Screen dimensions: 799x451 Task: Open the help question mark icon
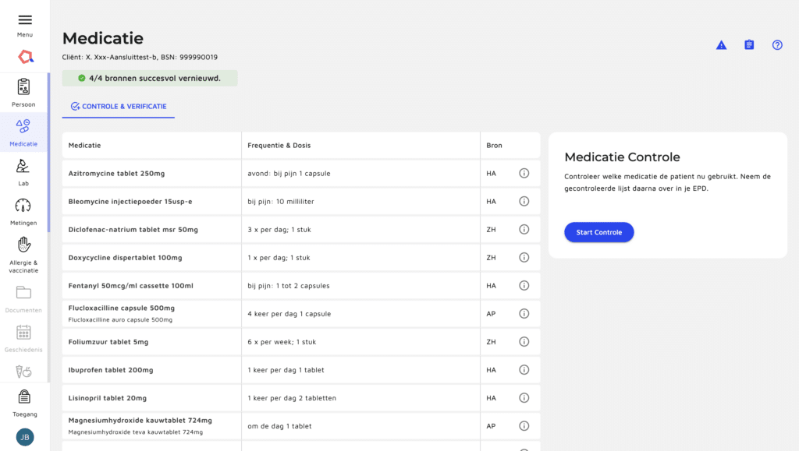777,44
